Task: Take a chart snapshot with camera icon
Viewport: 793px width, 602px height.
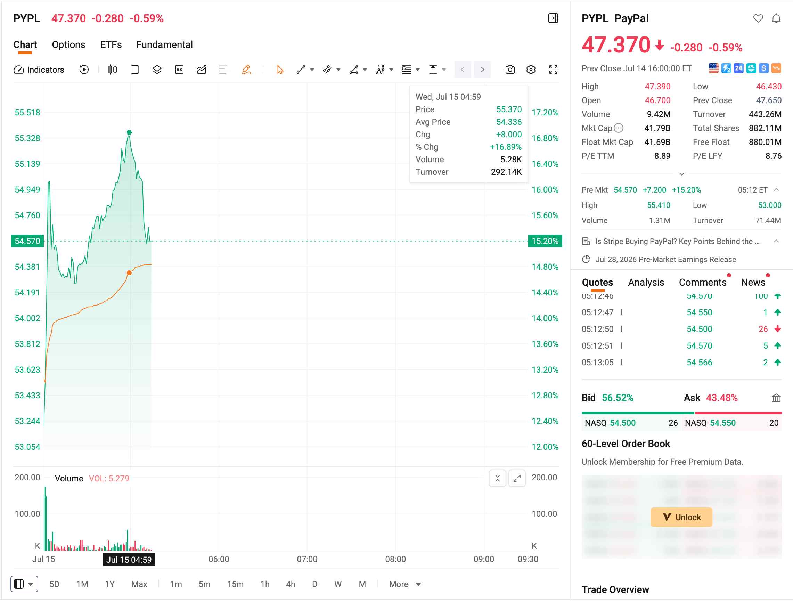Action: tap(510, 70)
